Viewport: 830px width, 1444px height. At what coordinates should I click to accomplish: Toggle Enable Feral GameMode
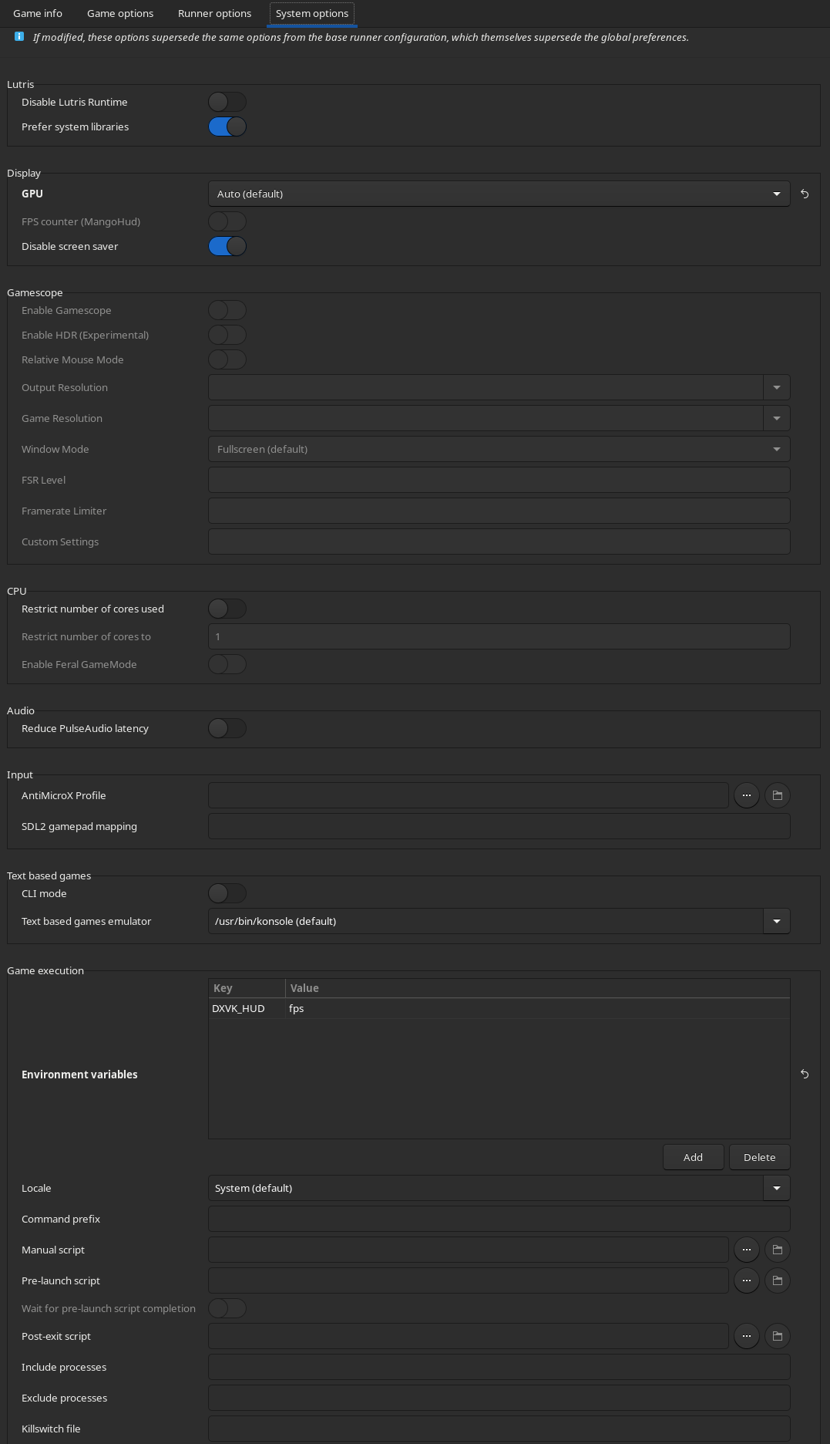(227, 664)
